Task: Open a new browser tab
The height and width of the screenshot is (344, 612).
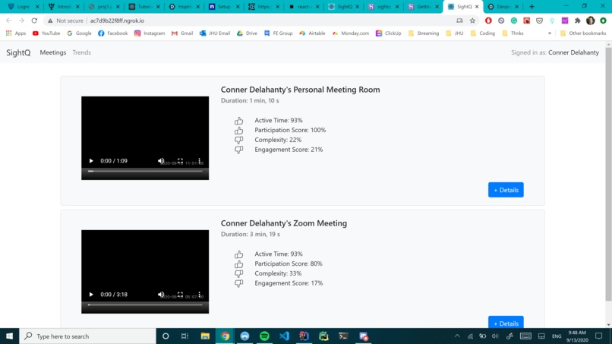Action: click(x=532, y=7)
